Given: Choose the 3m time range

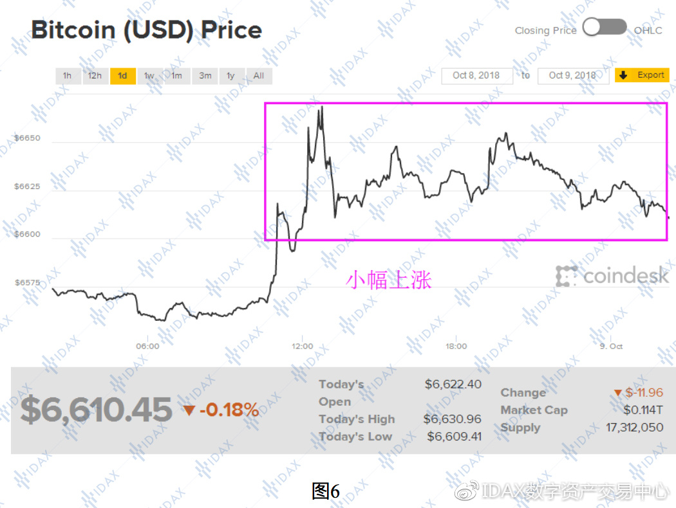Looking at the screenshot, I should pos(205,76).
